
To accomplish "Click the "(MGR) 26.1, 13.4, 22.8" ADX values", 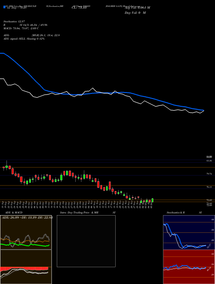I will click(x=46, y=35).
